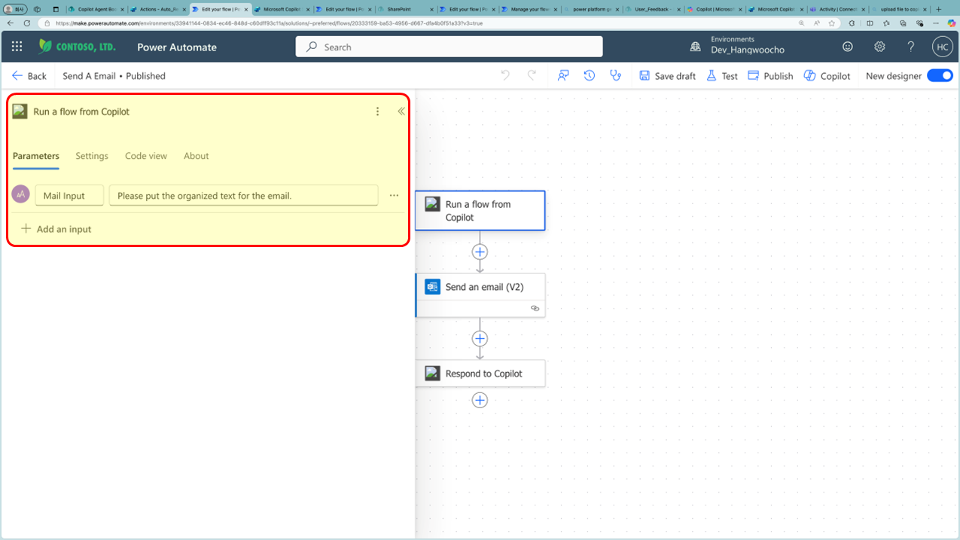Collapse the Run a flow from Copilot panel
The height and width of the screenshot is (540, 960).
401,111
